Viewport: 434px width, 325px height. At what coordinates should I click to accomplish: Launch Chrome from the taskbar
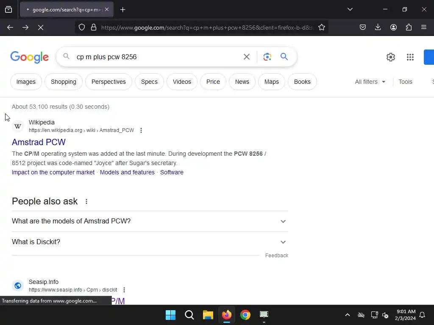click(x=245, y=315)
